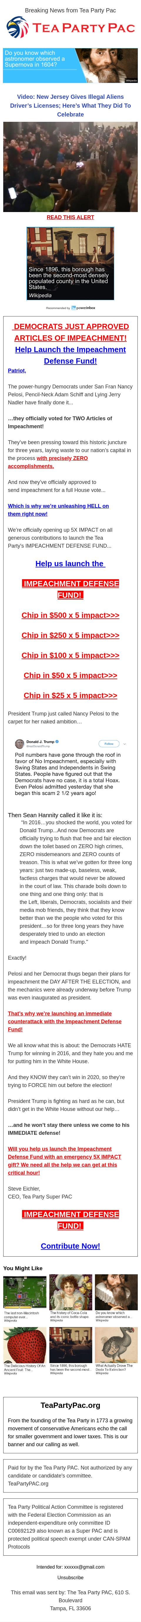Click Help Launch the Impeachment Defense Fund heading
This screenshot has width=141, height=1622.
70,355
